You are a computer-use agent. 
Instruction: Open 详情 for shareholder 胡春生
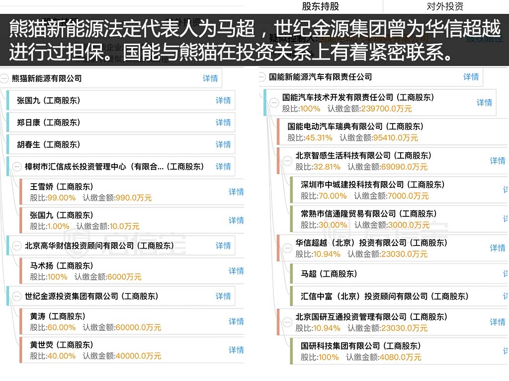coord(223,145)
